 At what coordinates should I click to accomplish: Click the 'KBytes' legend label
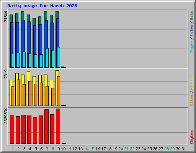click(192, 137)
